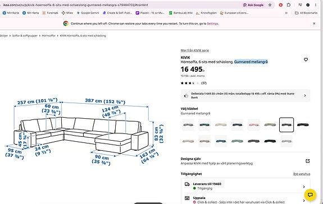Image resolution: width=323 pixels, height=204 pixels.
Task: Go to Soffor & soffgrupper breadcrumb
Action: (x=25, y=35)
